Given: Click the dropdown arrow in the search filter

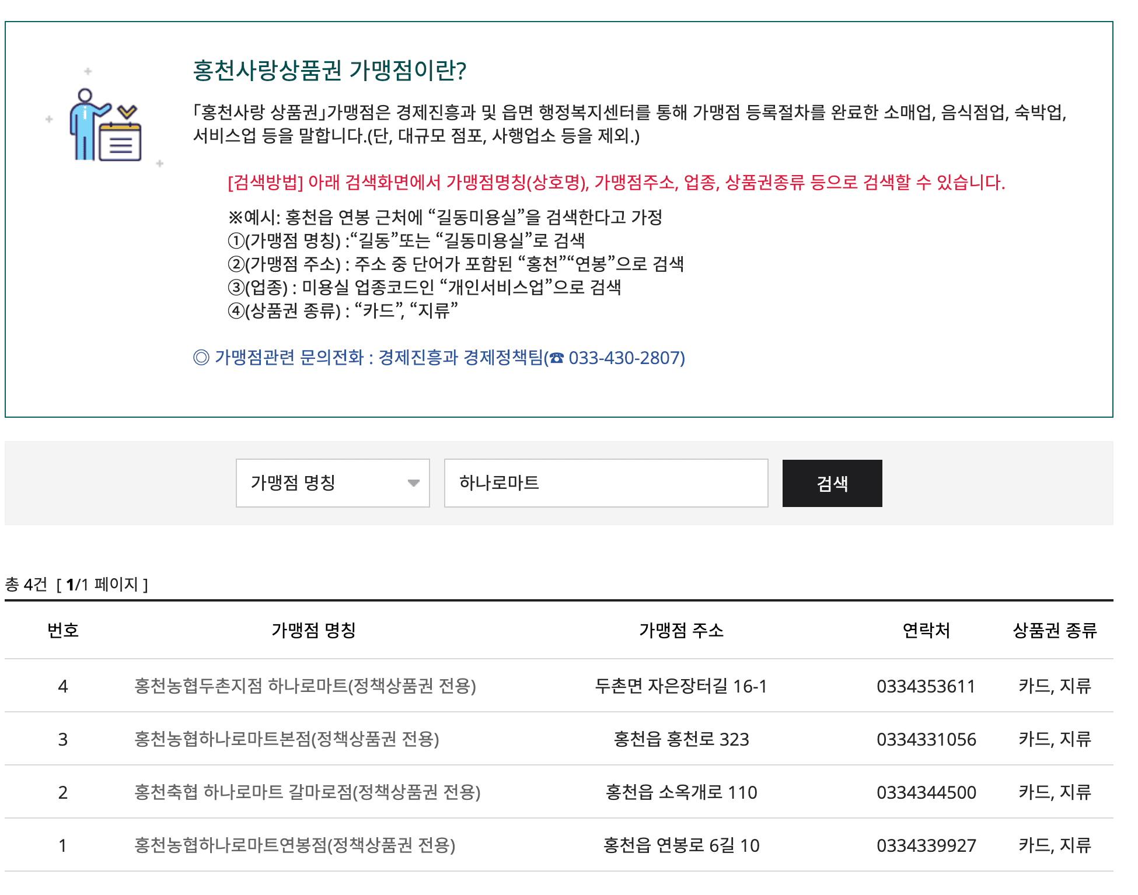Looking at the screenshot, I should (414, 483).
